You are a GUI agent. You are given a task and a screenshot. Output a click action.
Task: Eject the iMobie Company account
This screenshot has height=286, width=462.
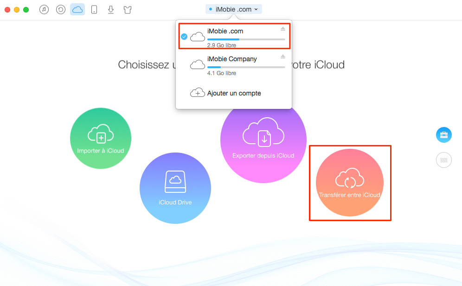click(x=283, y=56)
